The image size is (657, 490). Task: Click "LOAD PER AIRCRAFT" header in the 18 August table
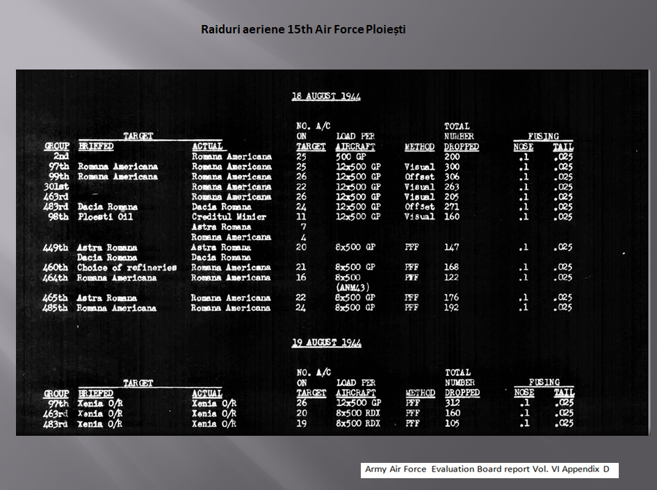pyautogui.click(x=355, y=142)
